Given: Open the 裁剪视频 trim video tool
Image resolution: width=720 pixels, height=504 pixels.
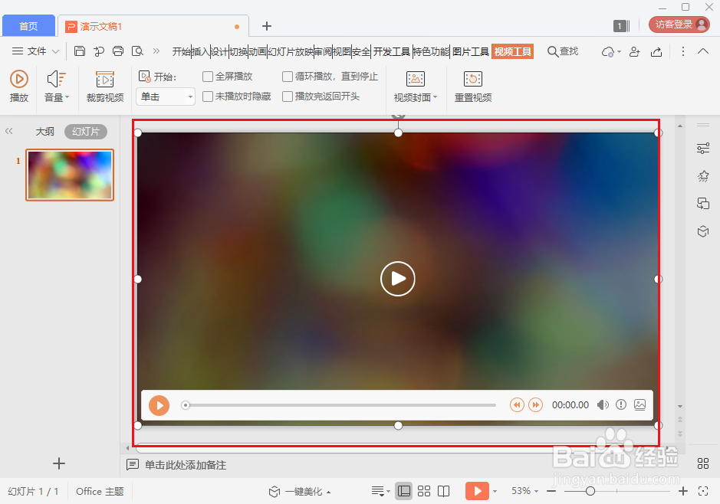Looking at the screenshot, I should pos(104,84).
